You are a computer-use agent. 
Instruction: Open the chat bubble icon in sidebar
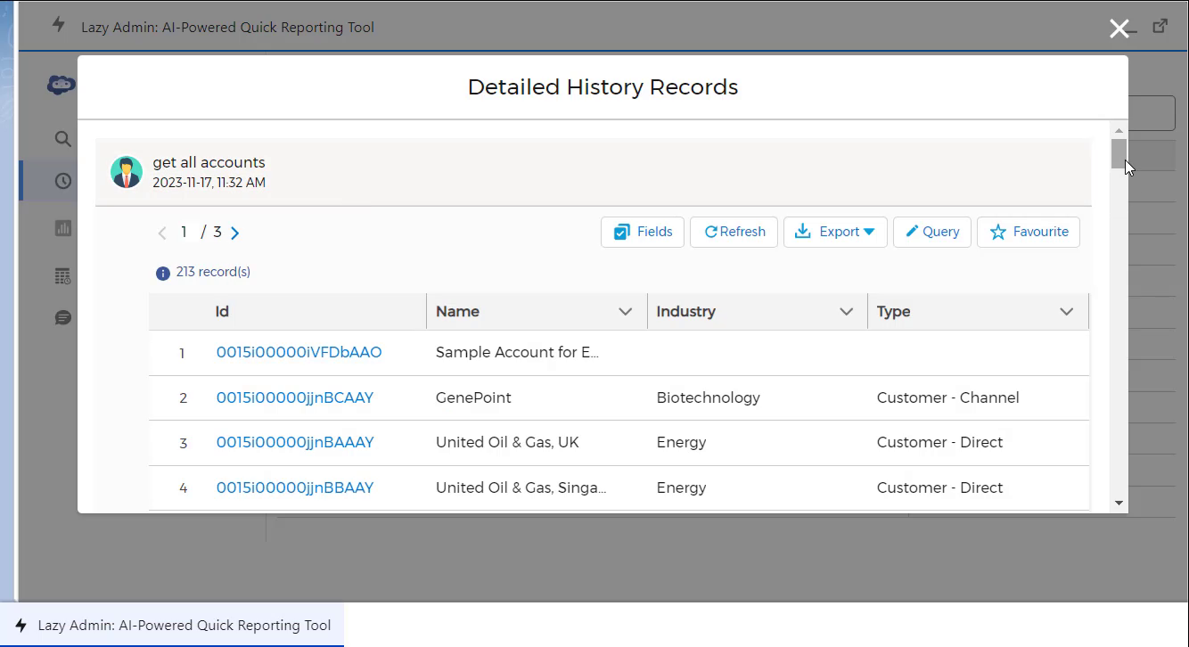click(62, 318)
